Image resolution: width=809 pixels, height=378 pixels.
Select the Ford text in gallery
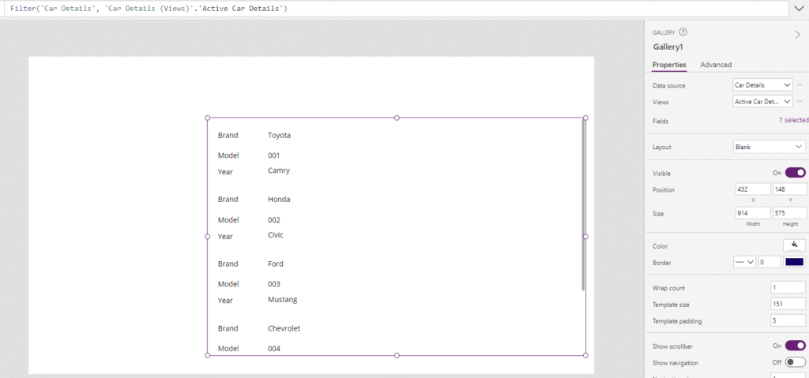[276, 264]
